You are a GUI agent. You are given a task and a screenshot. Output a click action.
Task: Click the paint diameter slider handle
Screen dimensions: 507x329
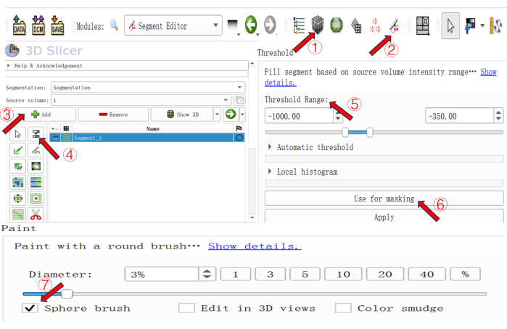[x=67, y=293]
